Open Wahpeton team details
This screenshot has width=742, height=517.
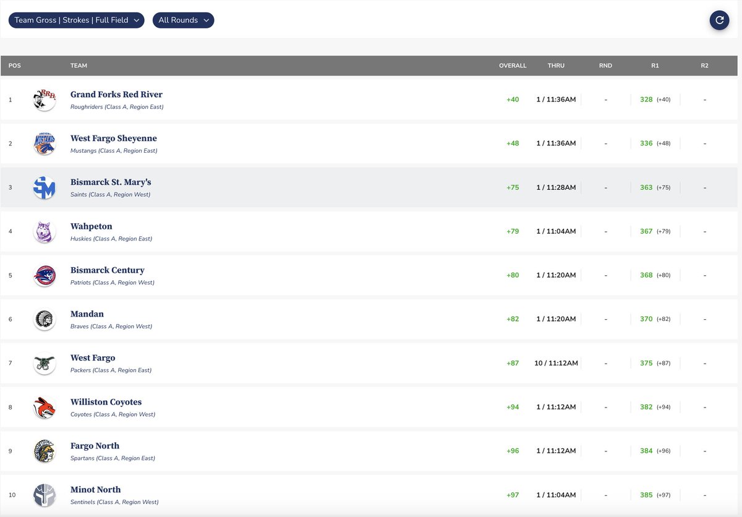92,226
